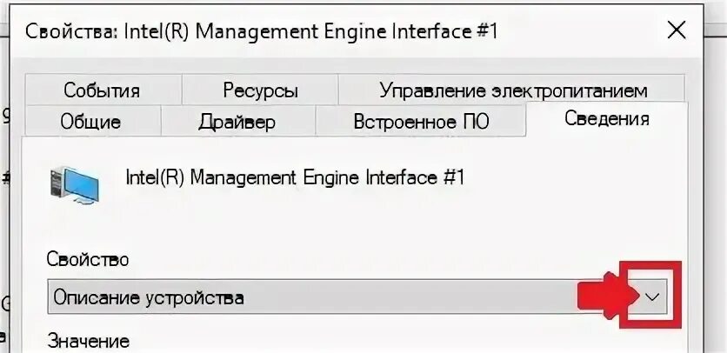Screen dimensions: 727x353
Task: Open the Драйвер tab
Action: point(237,121)
